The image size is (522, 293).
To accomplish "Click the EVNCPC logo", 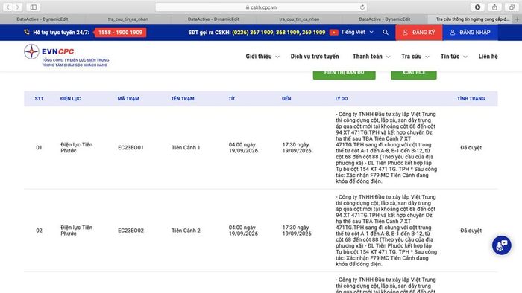I will (66, 56).
